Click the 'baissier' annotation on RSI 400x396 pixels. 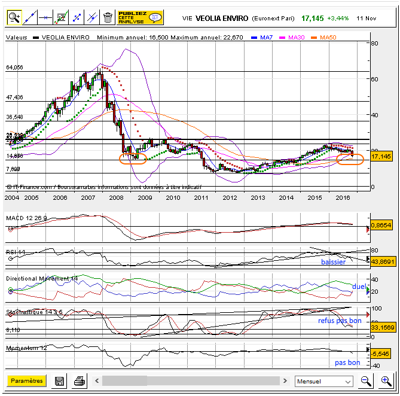coord(333,262)
